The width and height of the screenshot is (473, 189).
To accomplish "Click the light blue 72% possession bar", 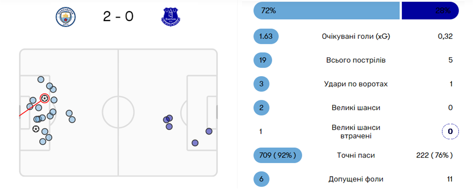I will point(326,11).
